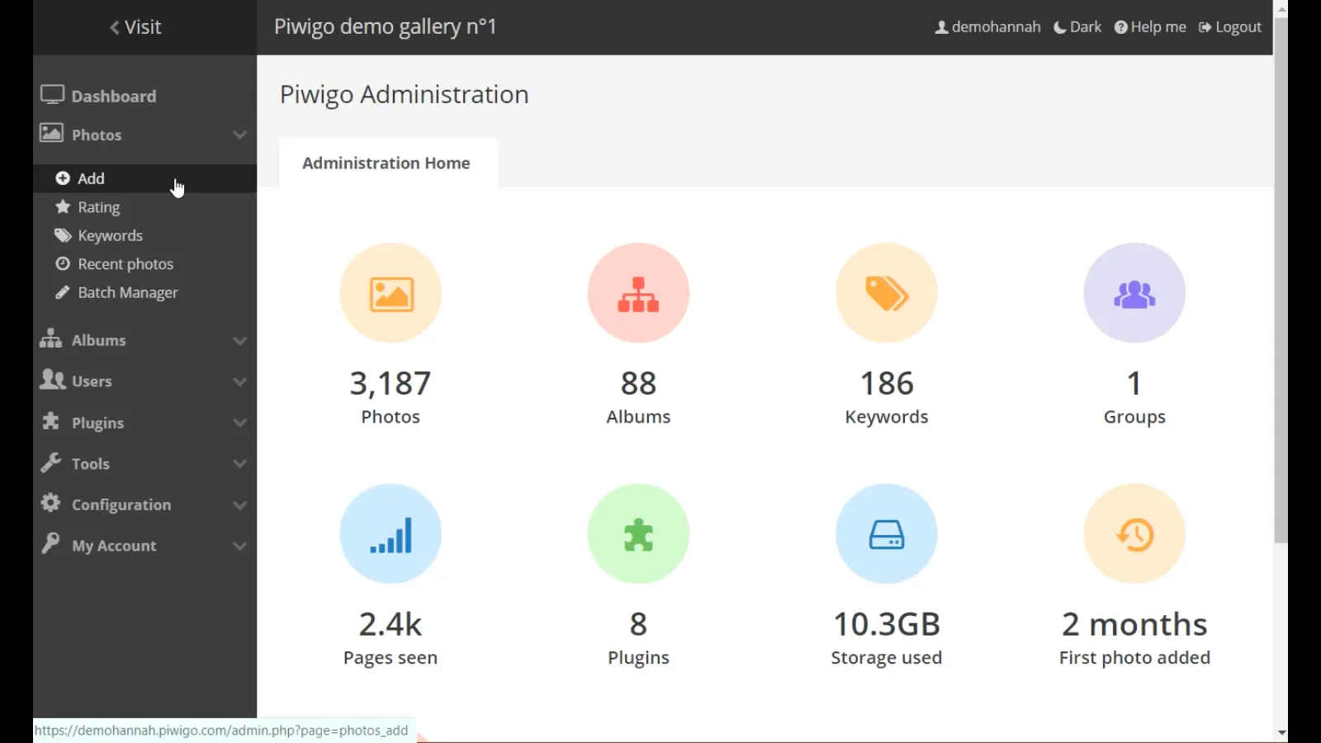Click the Dashboard monitor icon
Image resolution: width=1321 pixels, height=743 pixels.
pyautogui.click(x=52, y=94)
